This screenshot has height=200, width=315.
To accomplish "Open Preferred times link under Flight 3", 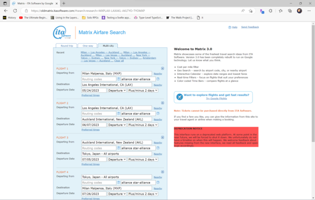I will (90, 164).
